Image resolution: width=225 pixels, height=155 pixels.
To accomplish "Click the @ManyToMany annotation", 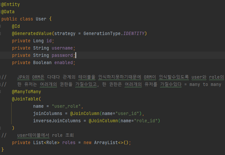I will (27, 92).
